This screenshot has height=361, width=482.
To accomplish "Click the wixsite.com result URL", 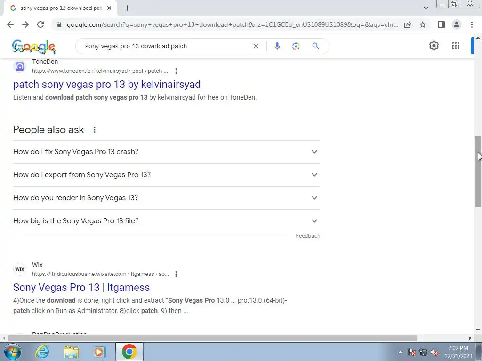I will pos(101,274).
